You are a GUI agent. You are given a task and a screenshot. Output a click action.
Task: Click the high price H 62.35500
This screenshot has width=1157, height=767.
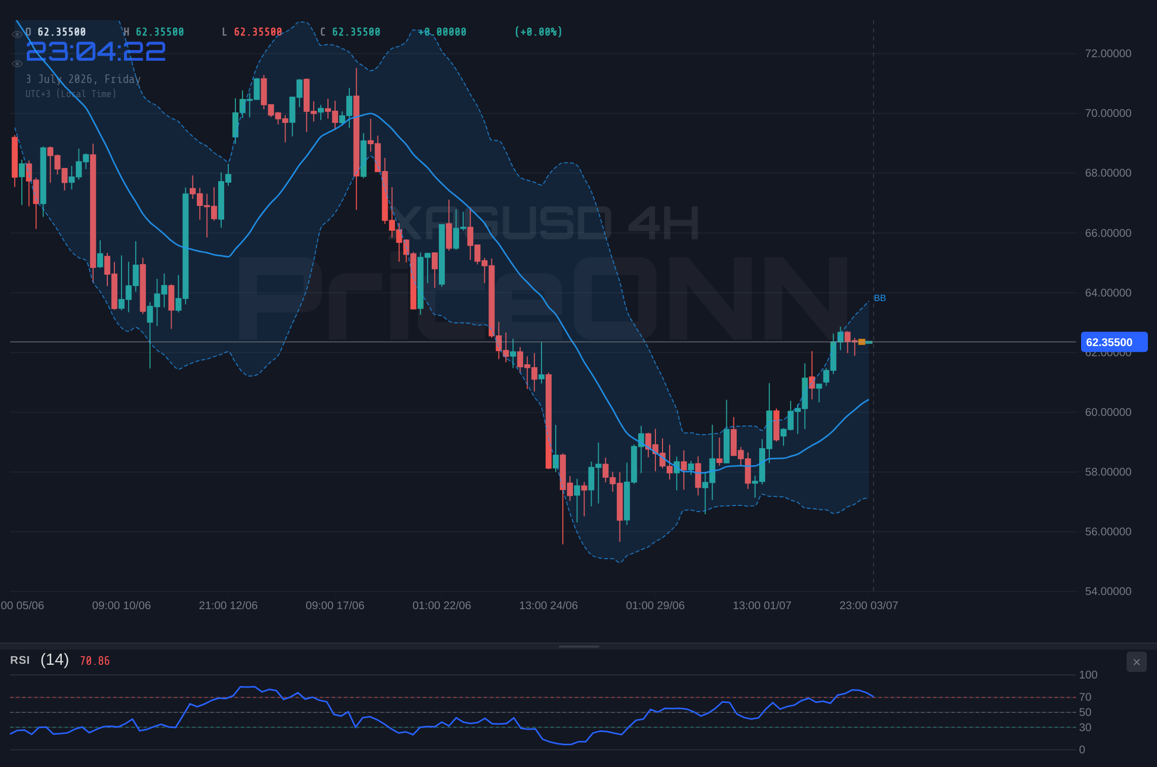[154, 32]
